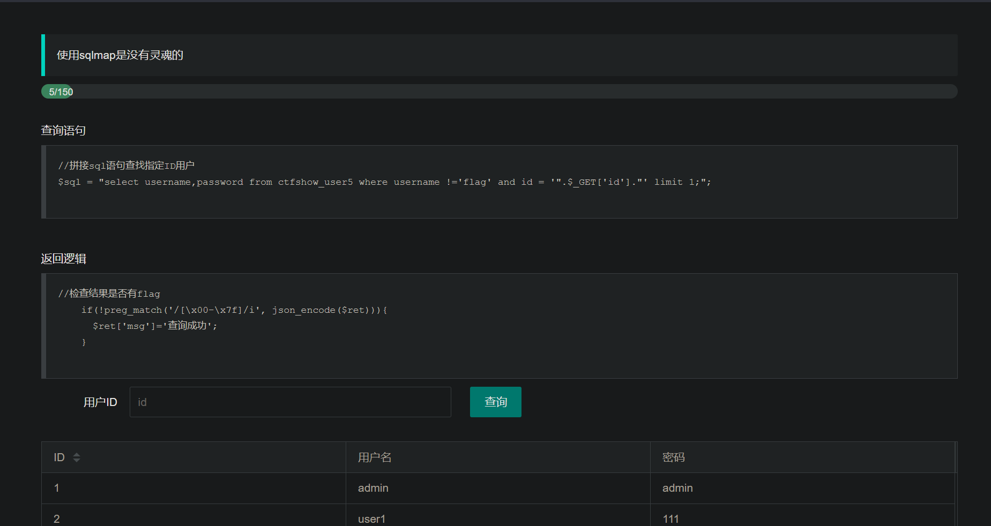Select the admin username cell
This screenshot has width=991, height=526.
[x=498, y=488]
